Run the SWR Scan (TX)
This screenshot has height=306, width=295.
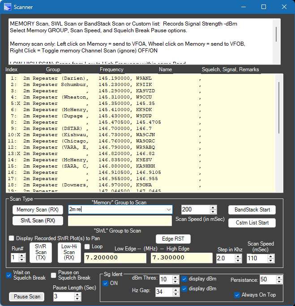tap(41, 253)
